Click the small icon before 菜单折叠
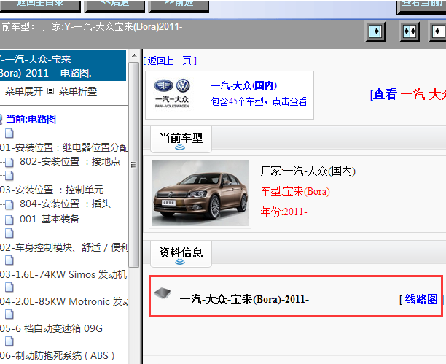Screen dimensions: 446x364 point(50,91)
